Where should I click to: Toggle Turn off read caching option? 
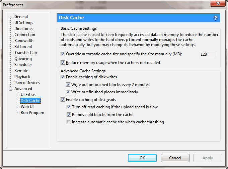pos(69,107)
